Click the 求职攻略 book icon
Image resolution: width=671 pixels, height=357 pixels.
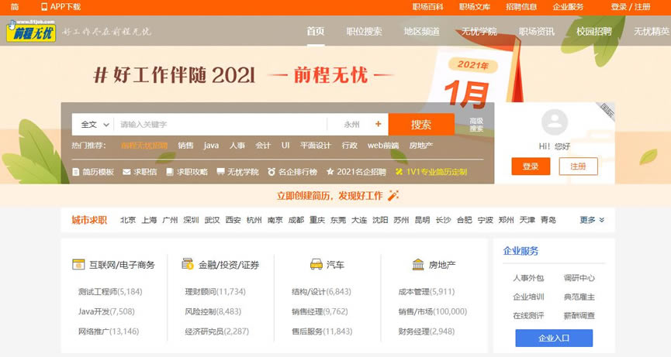click(x=169, y=172)
